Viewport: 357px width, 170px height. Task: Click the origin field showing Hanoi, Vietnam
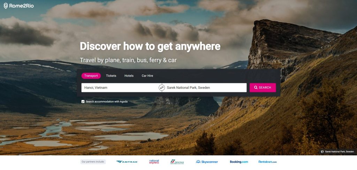tap(120, 88)
